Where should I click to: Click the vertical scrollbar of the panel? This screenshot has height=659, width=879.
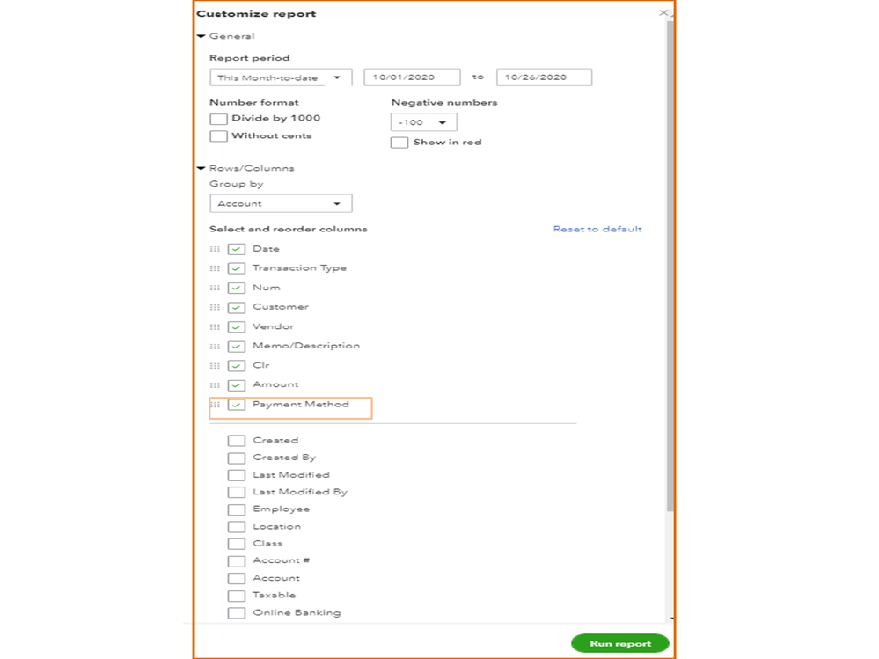(x=670, y=264)
